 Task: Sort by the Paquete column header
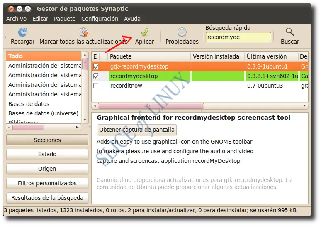pos(149,56)
